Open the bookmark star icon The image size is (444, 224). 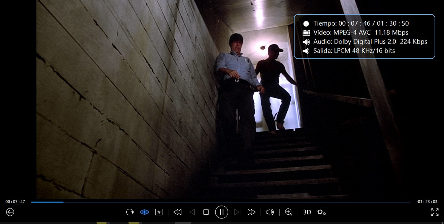(x=159, y=212)
